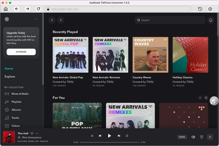This screenshot has width=219, height=146.
Task: Open Playlists in My Collection
Action: coord(16,102)
